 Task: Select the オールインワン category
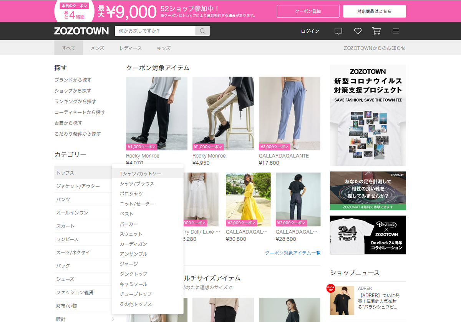[x=83, y=213]
